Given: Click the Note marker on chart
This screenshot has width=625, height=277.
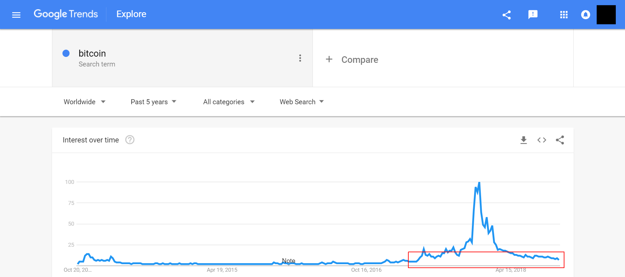Looking at the screenshot, I should 288,261.
